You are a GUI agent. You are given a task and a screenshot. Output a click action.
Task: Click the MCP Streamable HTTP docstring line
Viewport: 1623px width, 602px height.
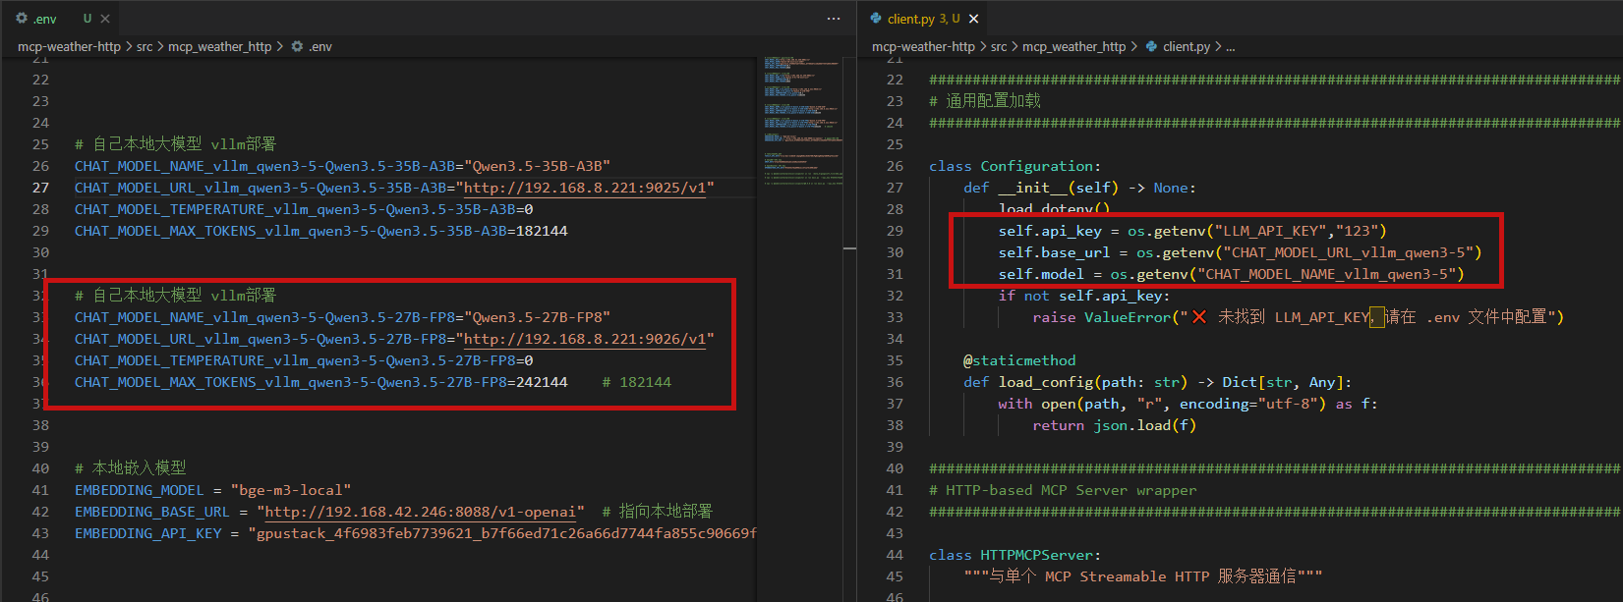click(1143, 576)
